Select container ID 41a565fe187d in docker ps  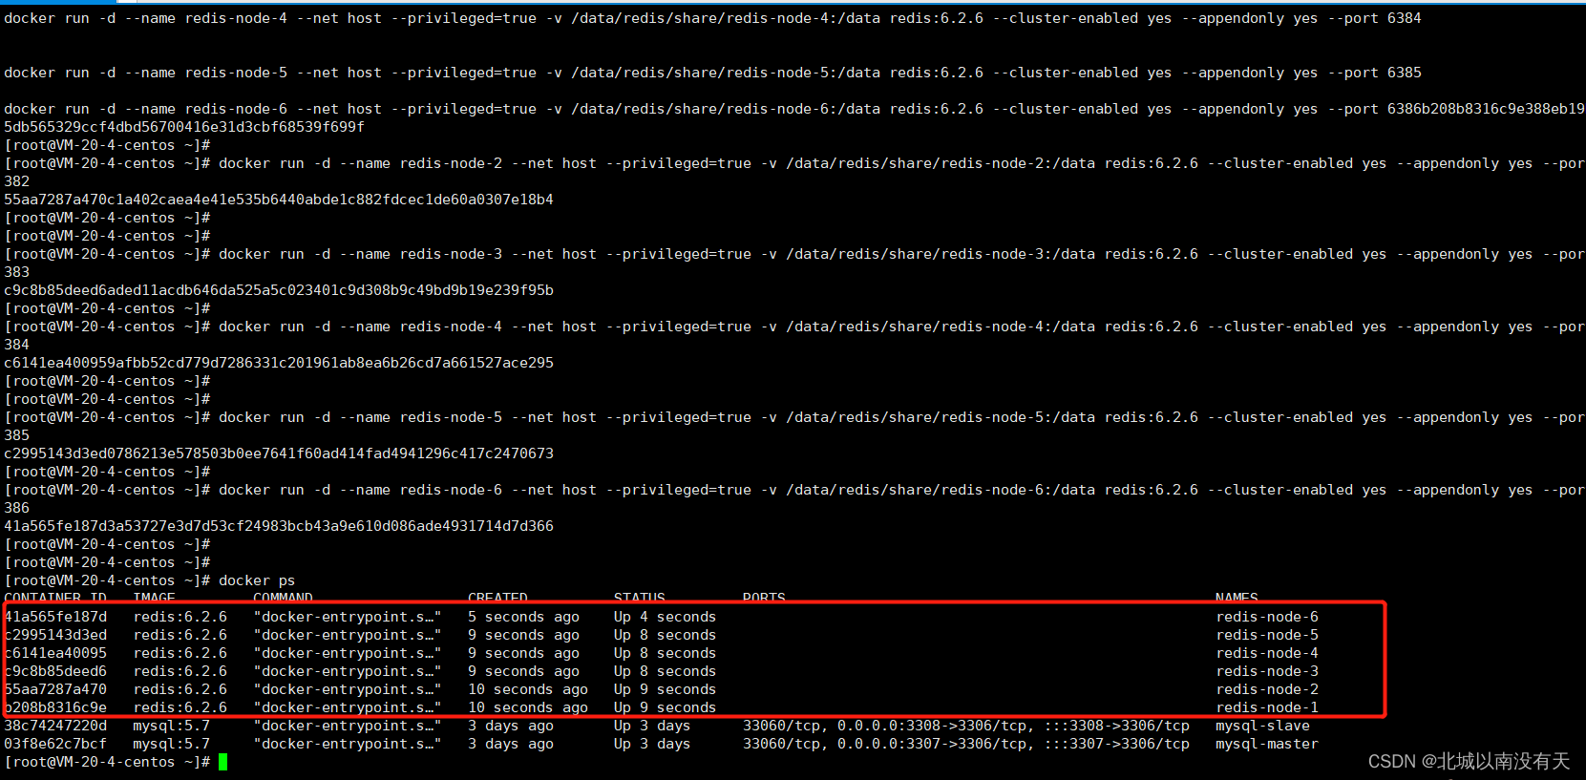click(55, 617)
